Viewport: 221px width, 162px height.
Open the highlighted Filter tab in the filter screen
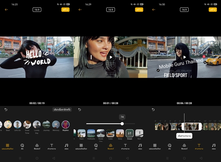point(110,147)
